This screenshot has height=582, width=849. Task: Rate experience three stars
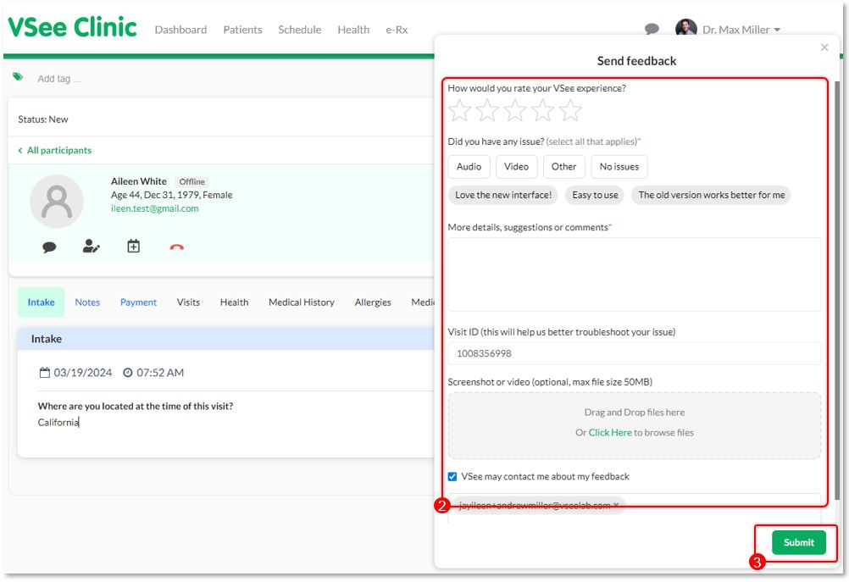click(x=515, y=110)
